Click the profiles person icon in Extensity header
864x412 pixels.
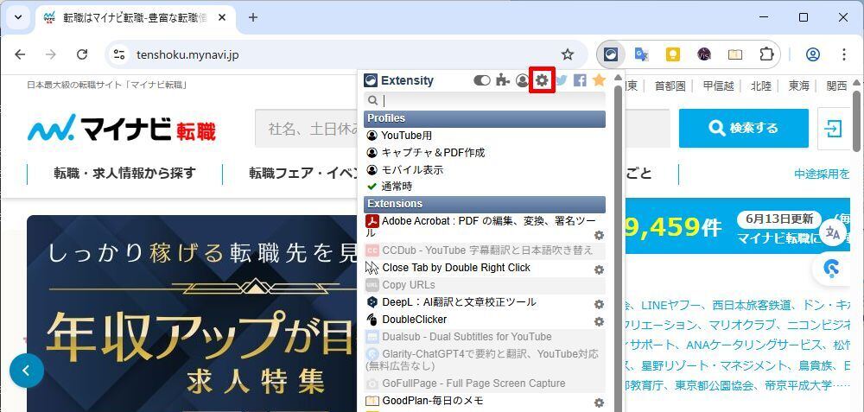(522, 80)
